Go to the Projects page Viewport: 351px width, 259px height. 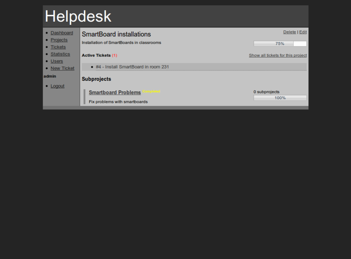tap(59, 40)
